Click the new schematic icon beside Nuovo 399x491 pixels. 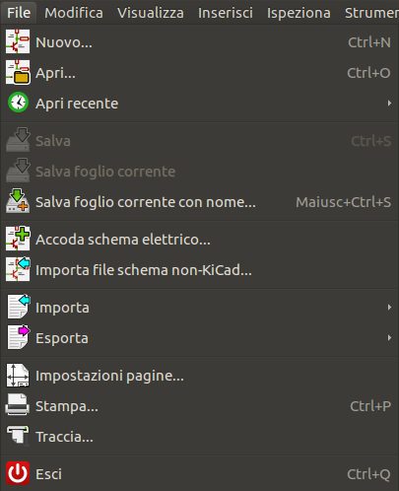[x=18, y=41]
